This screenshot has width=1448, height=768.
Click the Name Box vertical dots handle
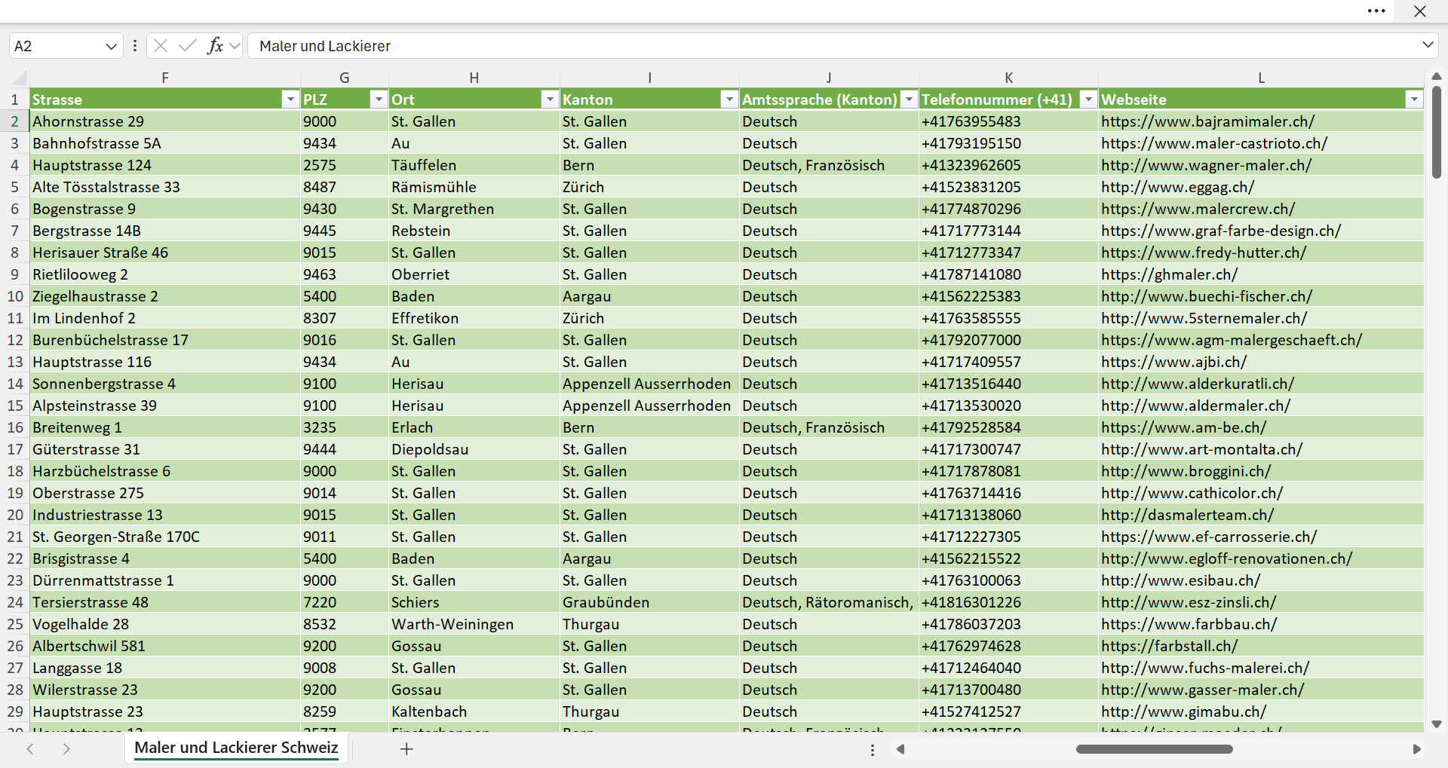click(135, 46)
